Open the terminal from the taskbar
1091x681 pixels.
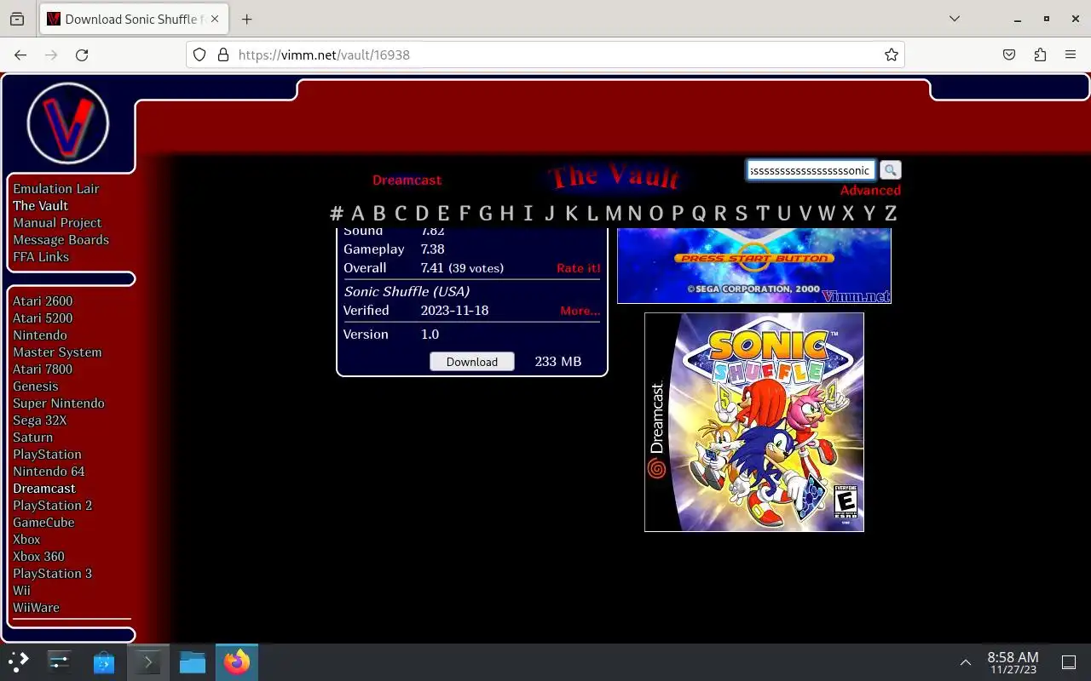(x=148, y=662)
